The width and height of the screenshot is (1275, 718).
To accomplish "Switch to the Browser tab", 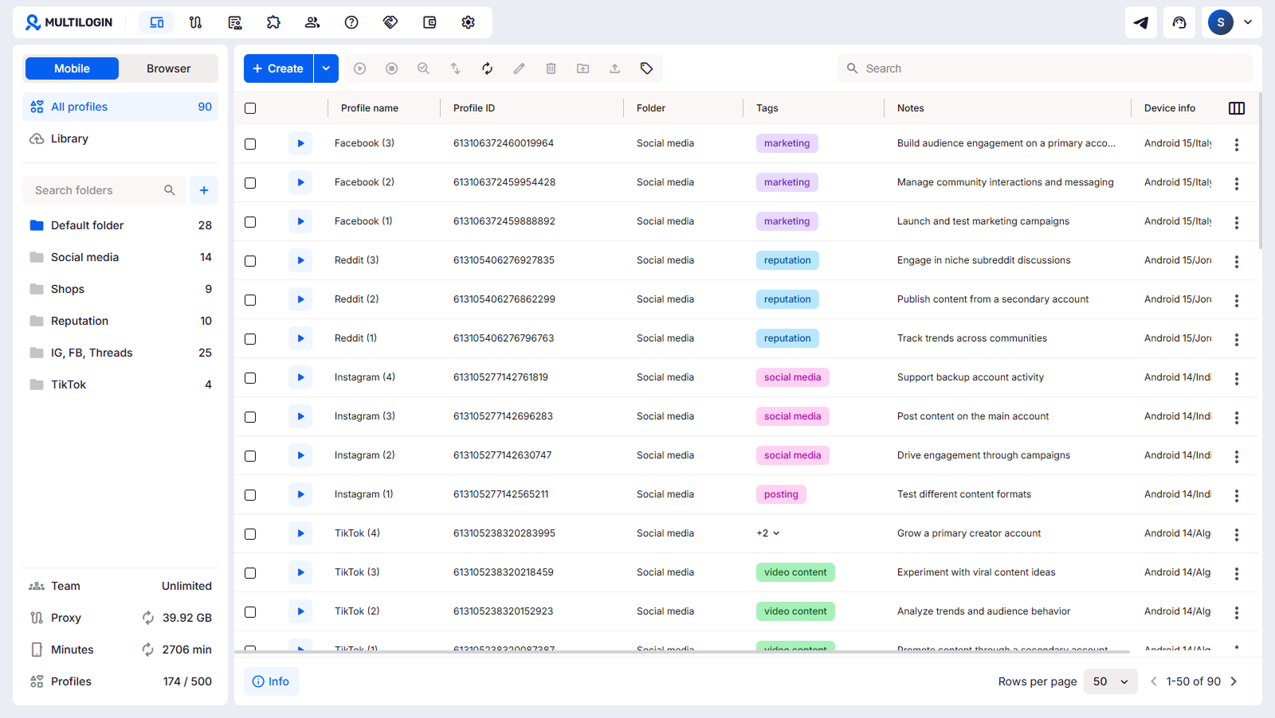I will 168,68.
